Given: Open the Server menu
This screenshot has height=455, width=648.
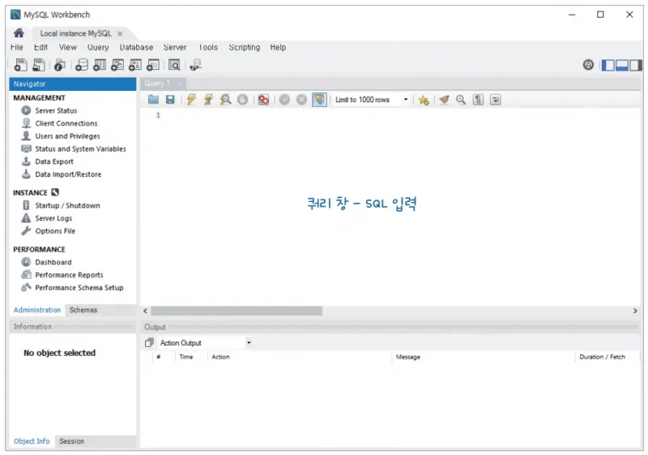Looking at the screenshot, I should point(175,47).
